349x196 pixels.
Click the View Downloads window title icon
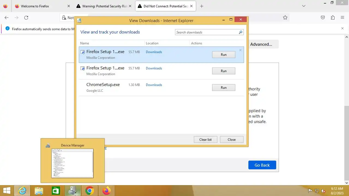79,20
